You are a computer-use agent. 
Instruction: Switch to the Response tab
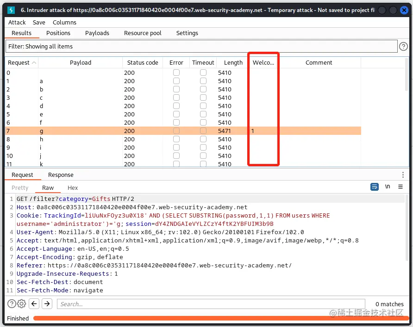(61, 175)
